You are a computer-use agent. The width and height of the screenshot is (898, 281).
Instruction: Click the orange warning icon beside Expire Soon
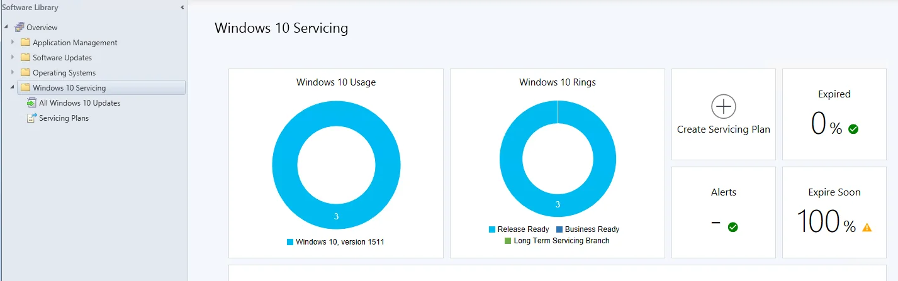[x=867, y=227]
